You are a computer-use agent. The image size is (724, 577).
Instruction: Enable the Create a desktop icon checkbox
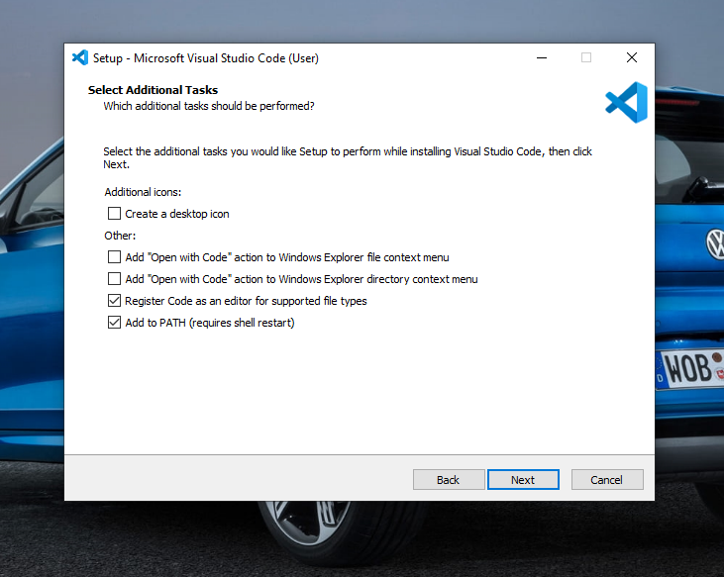[115, 214]
